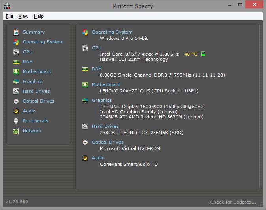Click the RAM stick icon in sidebar
266x210 pixels.
(x=16, y=62)
